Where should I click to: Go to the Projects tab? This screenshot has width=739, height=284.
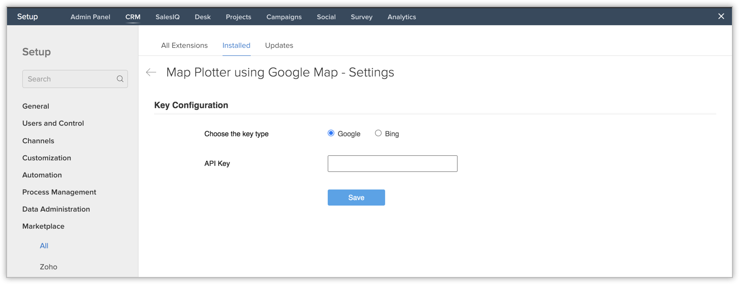[x=239, y=17]
